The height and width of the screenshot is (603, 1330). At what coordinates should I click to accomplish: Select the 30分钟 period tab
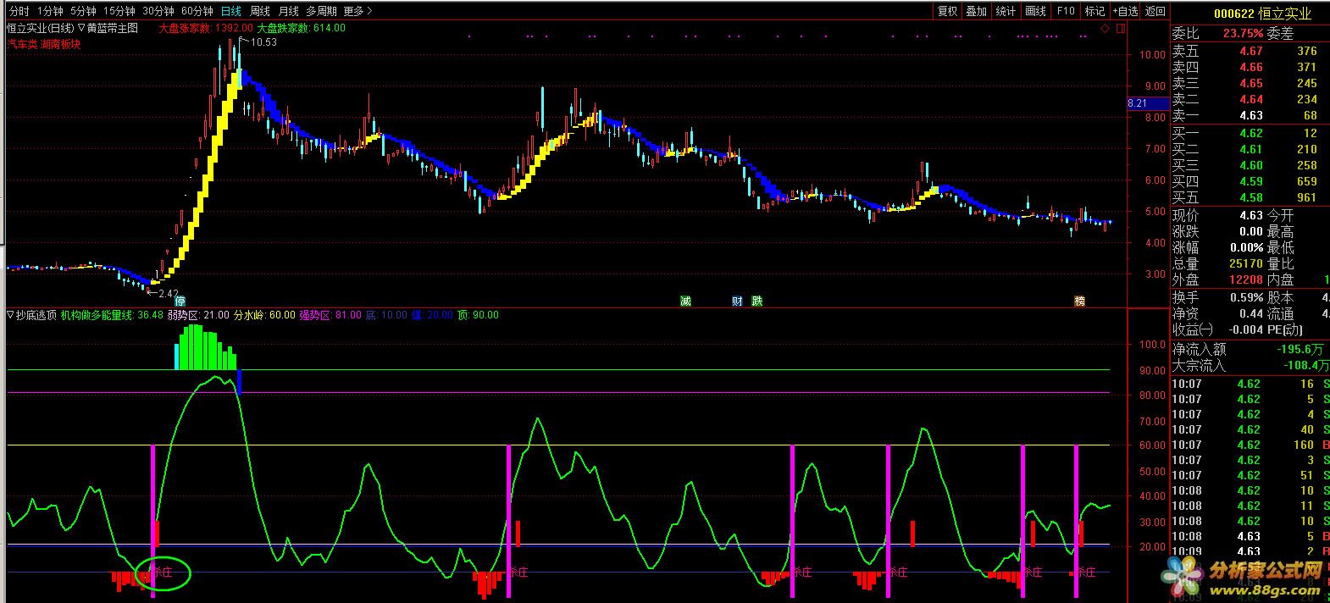pos(158,11)
